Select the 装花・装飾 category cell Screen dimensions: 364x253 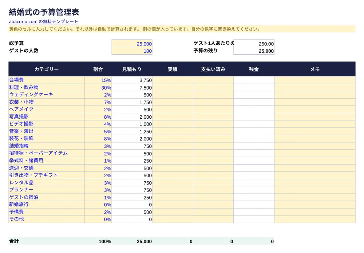[47, 139]
